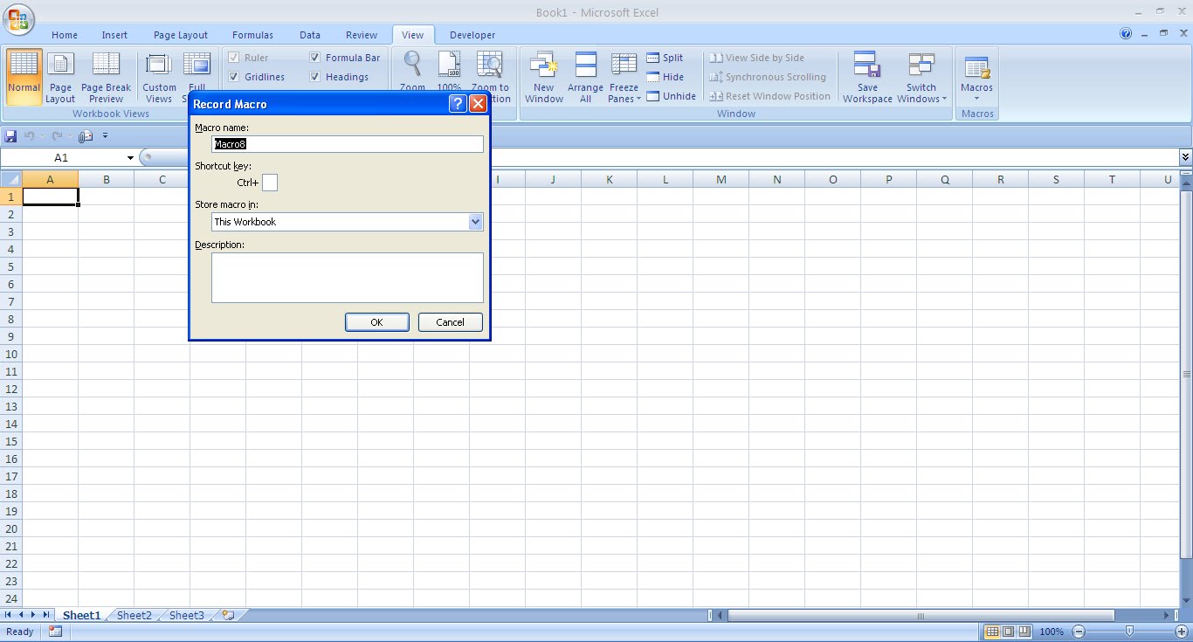Click the Insert Worksheet tab icon
This screenshot has height=642, width=1193.
[x=228, y=615]
